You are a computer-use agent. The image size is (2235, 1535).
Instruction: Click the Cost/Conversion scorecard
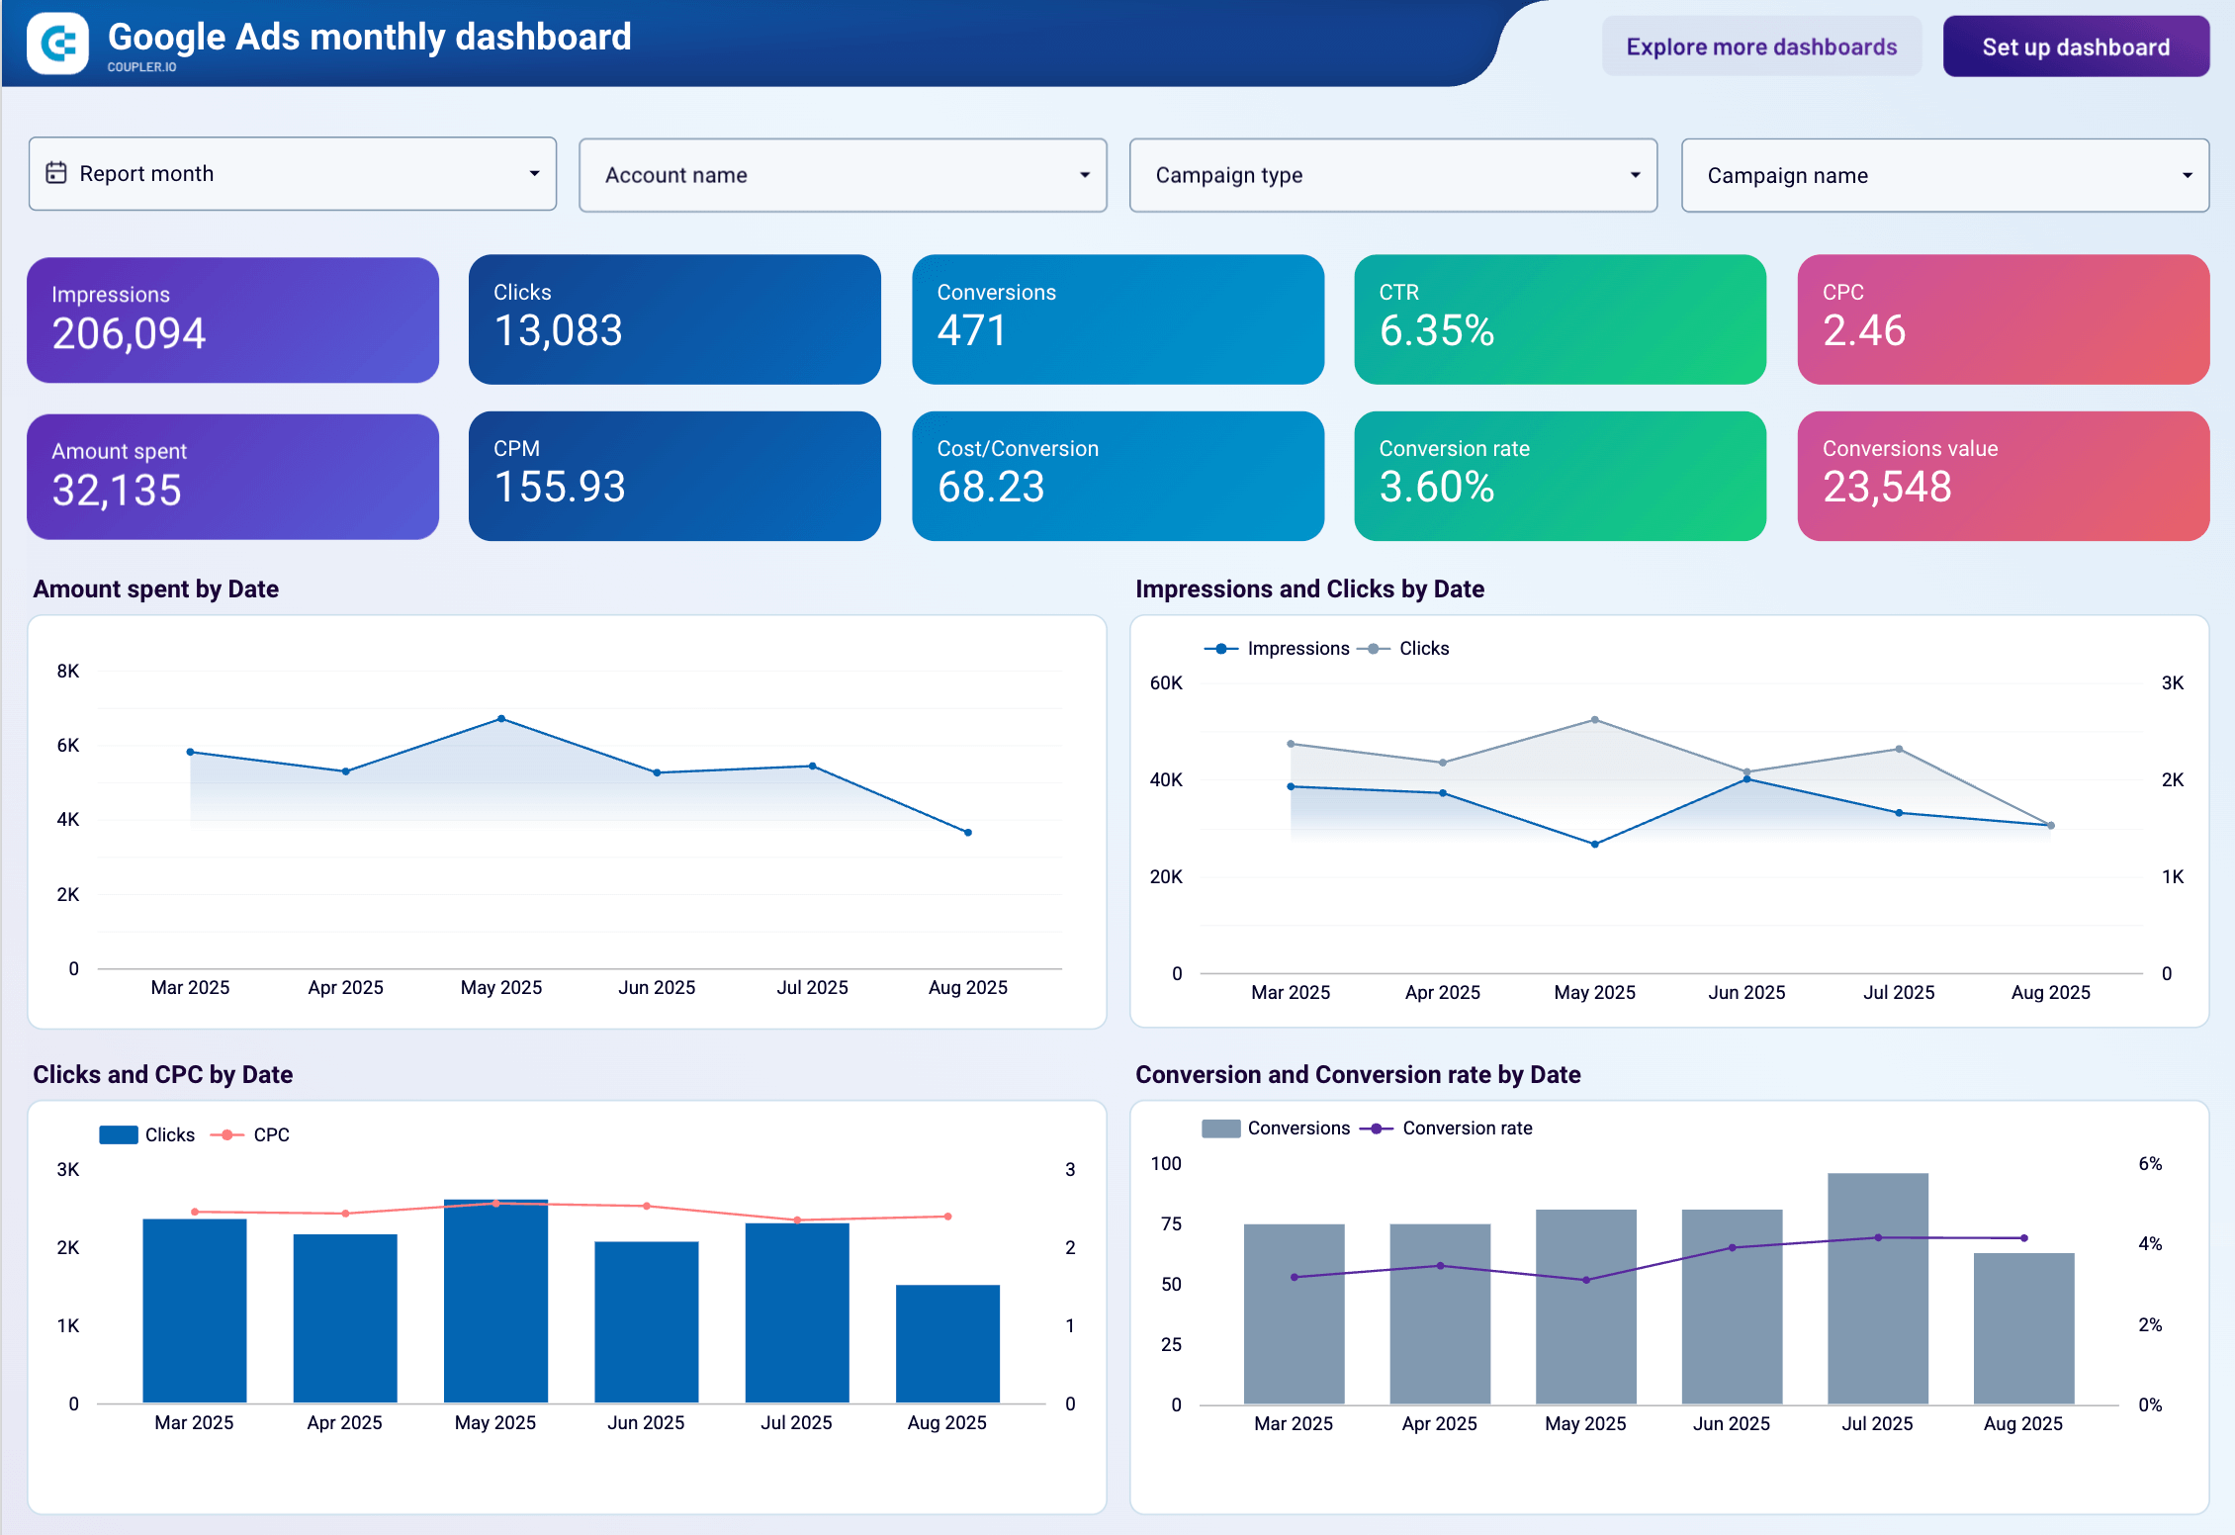(x=1117, y=476)
